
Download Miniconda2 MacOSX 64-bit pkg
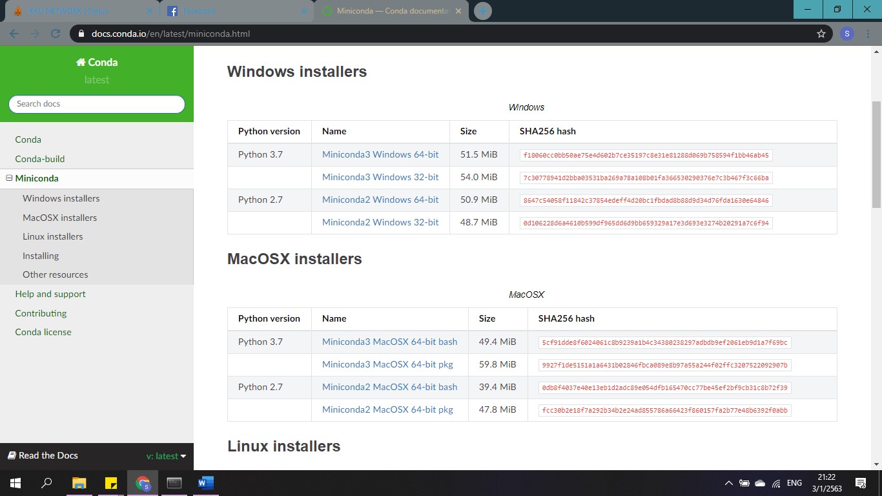387,409
